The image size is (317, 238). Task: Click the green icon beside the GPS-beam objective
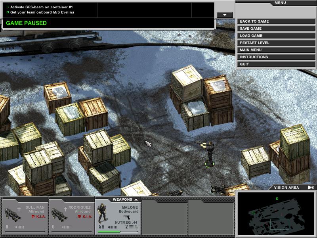tap(8, 7)
